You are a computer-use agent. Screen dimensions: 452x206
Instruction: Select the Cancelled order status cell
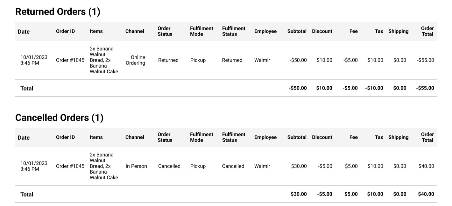pyautogui.click(x=169, y=166)
